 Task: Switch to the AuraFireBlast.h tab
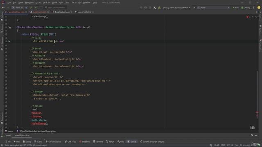coord(39,12)
